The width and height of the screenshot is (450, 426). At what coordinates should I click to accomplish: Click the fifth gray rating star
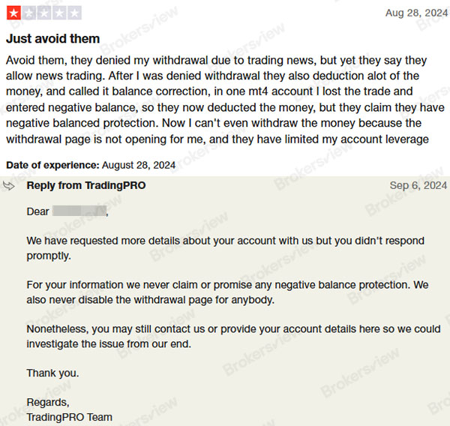(x=75, y=13)
